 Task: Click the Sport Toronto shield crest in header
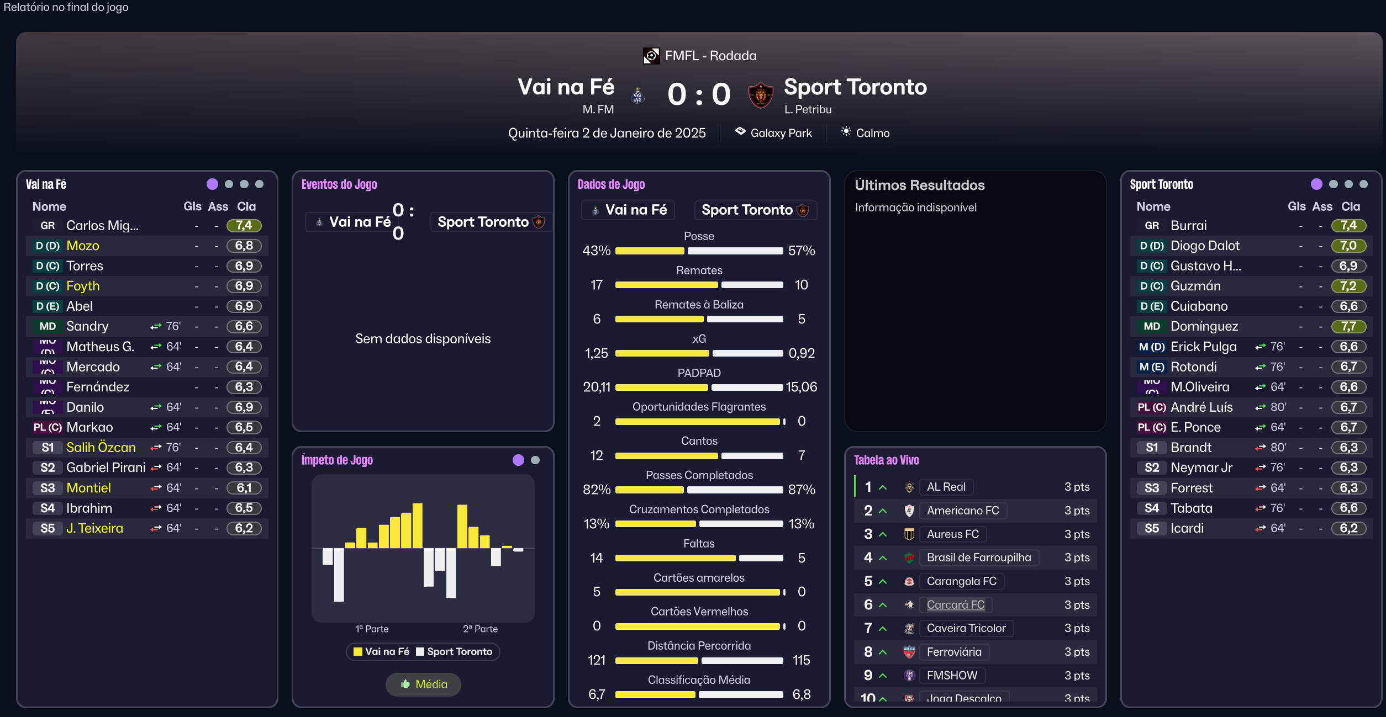click(761, 95)
